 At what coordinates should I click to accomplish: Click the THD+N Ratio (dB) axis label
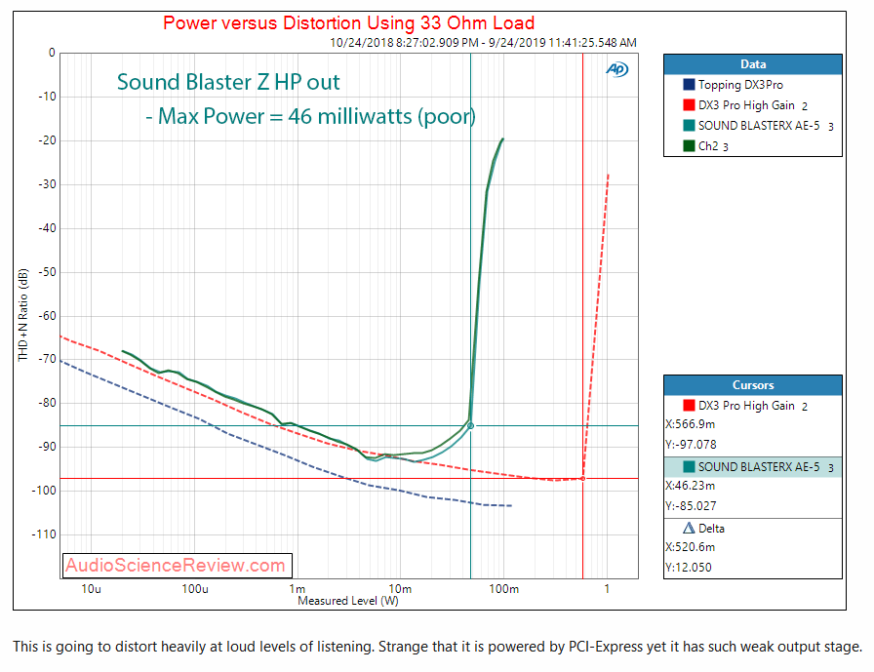pos(22,315)
